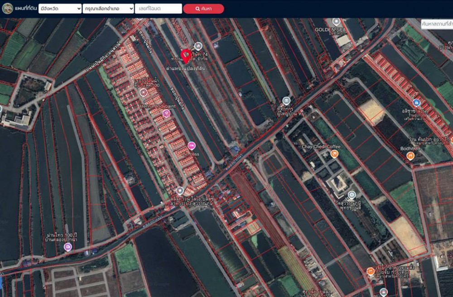
Task: Click the title deed number input field
Action: point(158,9)
